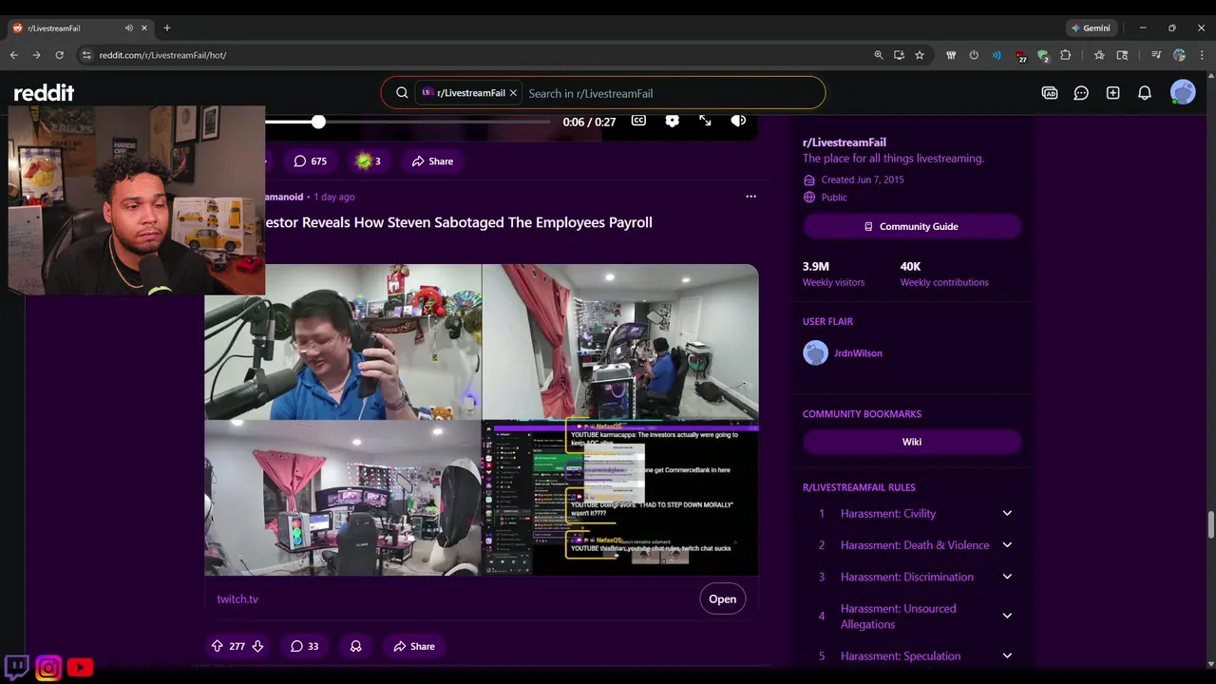Open the Reddit user avatar menu
This screenshot has width=1216, height=684.
1183,92
